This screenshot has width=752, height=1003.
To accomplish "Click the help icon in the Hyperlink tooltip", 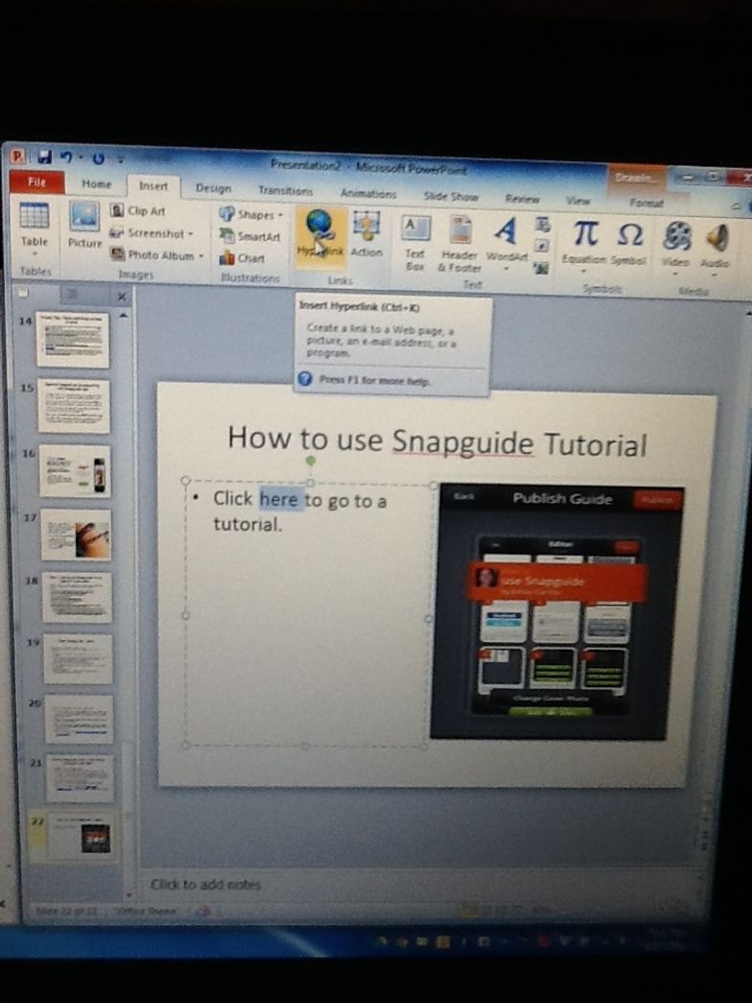I will 305,379.
